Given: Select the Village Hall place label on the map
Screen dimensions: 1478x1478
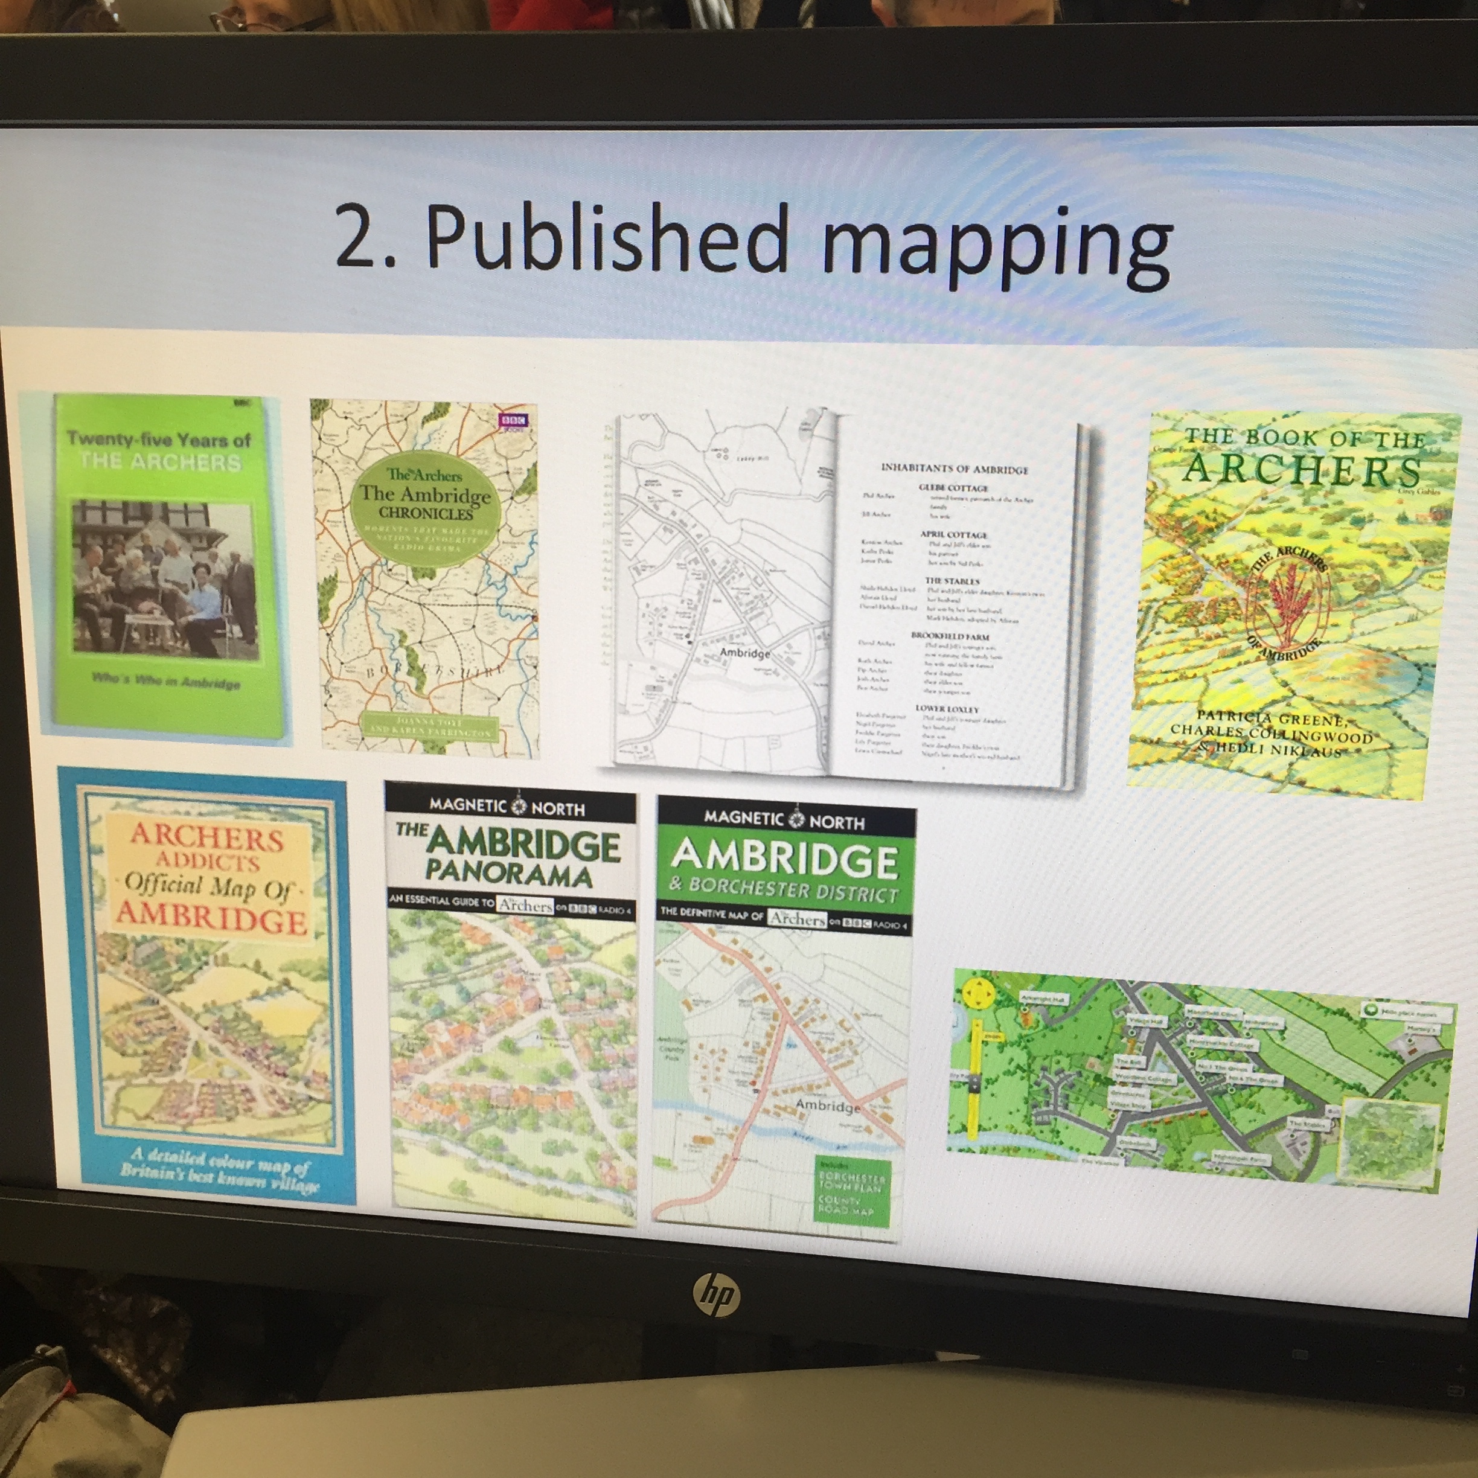Looking at the screenshot, I should point(1148,1022).
